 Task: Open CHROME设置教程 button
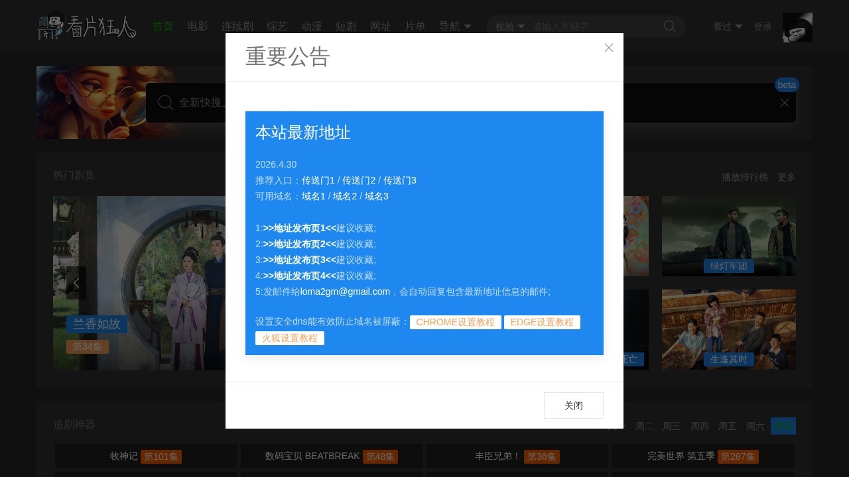tap(456, 322)
